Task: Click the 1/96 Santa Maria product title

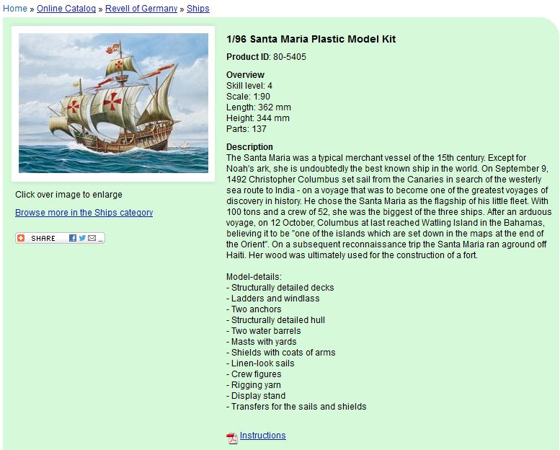Action: [311, 39]
